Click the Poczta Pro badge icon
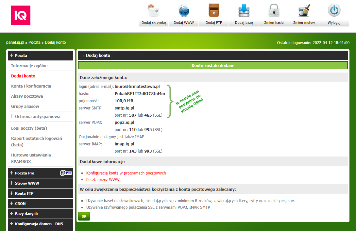356x231 pixels. click(x=66, y=173)
